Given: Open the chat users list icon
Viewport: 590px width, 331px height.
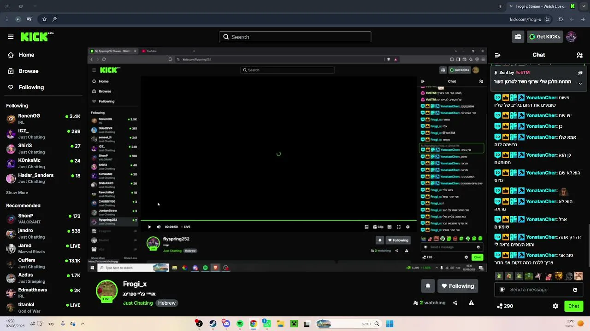Looking at the screenshot, I should (x=579, y=55).
